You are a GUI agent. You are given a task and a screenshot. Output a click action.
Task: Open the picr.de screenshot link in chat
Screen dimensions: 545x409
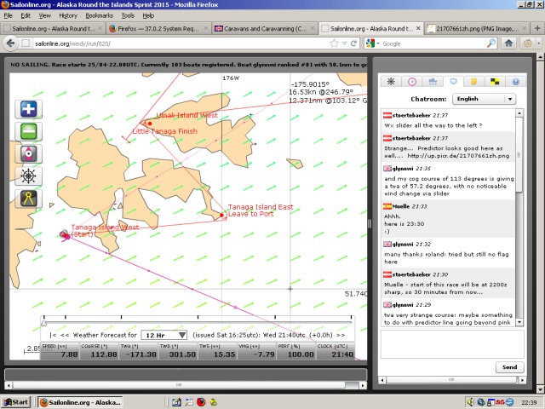point(458,156)
